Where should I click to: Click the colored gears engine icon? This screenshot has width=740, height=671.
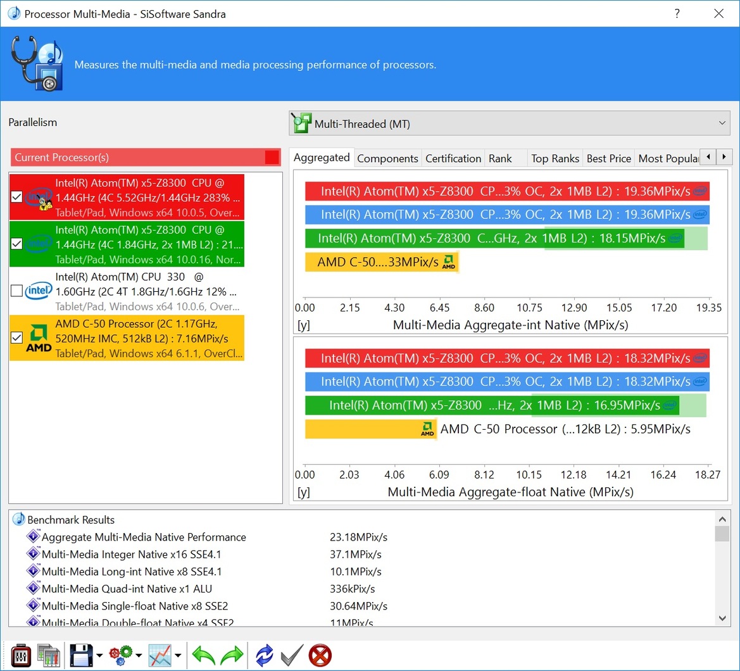coord(121,655)
